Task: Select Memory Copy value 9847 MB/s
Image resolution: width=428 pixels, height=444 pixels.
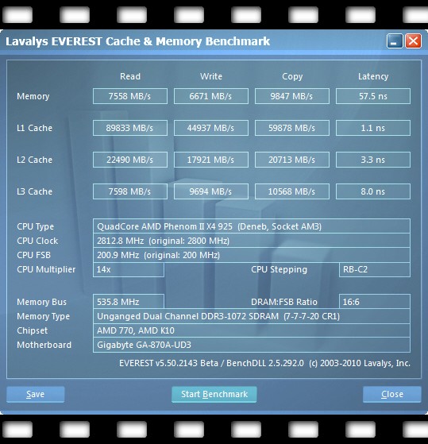Action: [x=292, y=96]
